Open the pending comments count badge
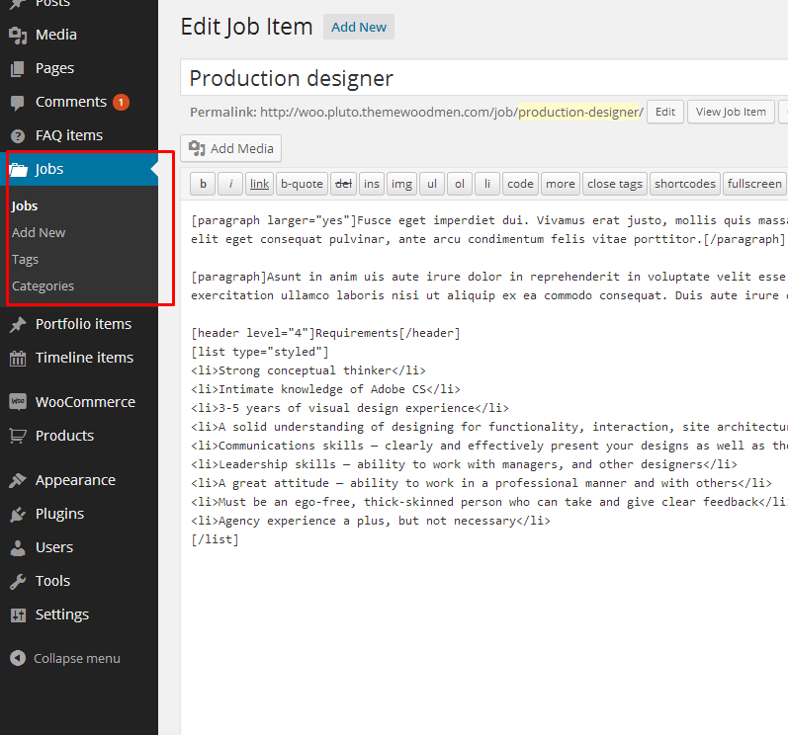788x735 pixels. (x=121, y=102)
